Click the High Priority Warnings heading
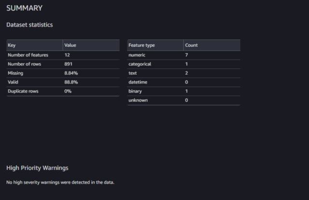Viewport: 309px width, 200px height. [x=37, y=168]
